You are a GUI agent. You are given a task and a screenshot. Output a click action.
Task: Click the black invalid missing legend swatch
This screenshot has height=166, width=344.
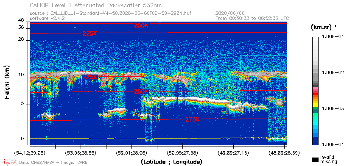(316, 160)
